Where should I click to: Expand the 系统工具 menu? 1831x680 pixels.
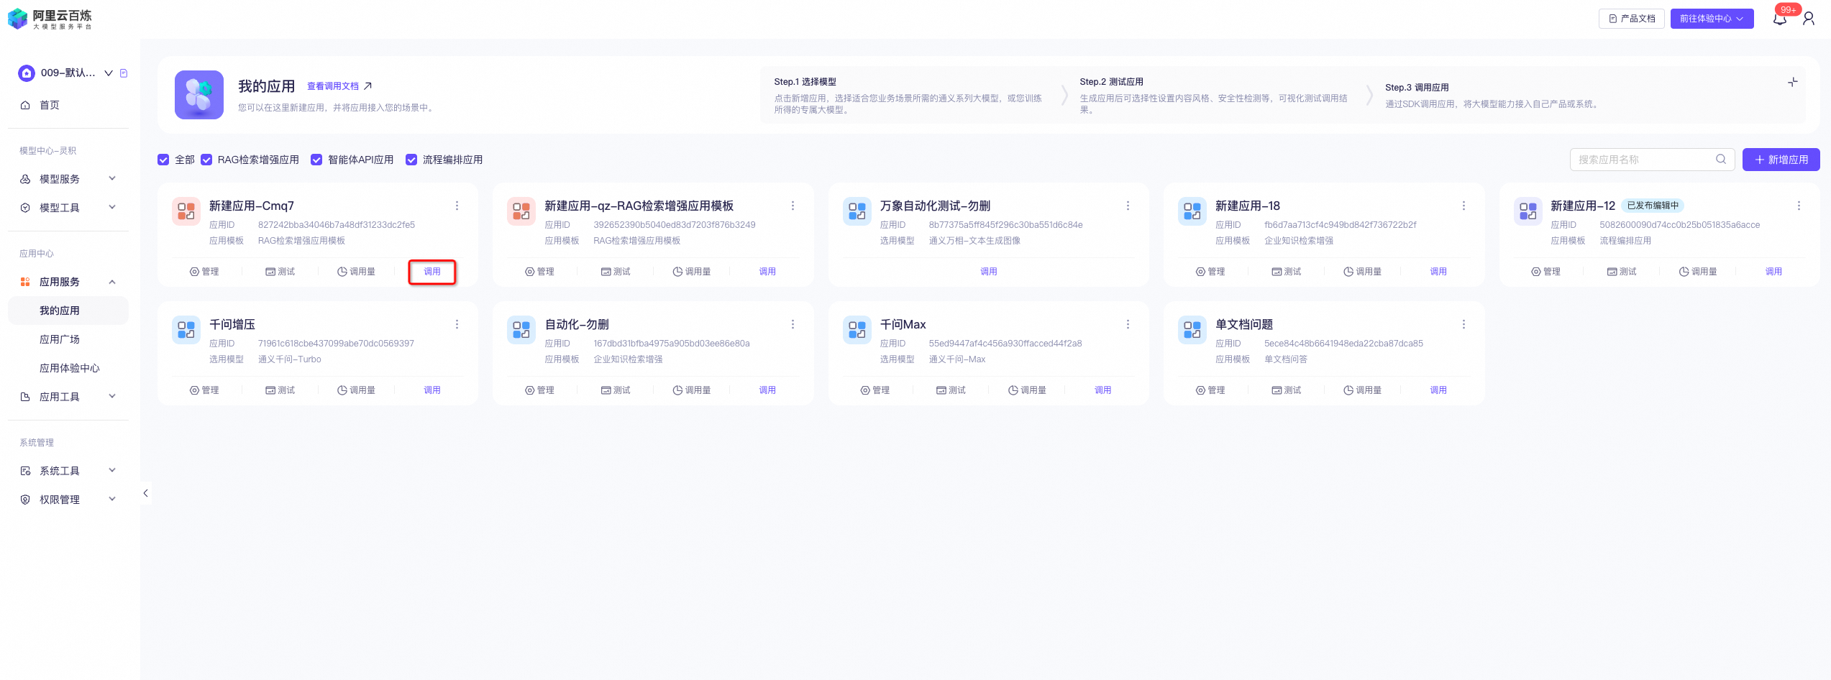click(x=68, y=471)
